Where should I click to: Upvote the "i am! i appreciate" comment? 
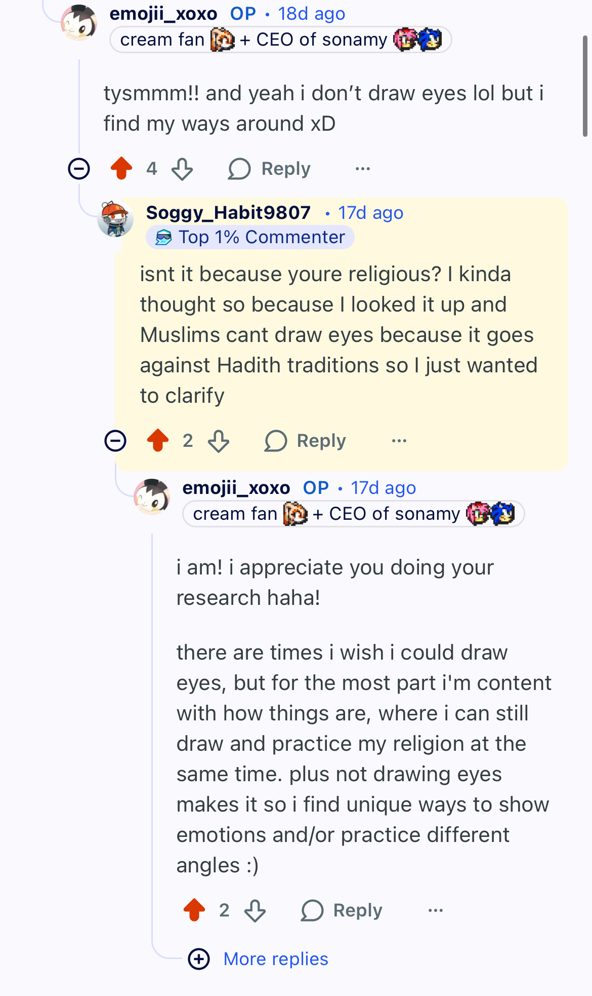194,910
